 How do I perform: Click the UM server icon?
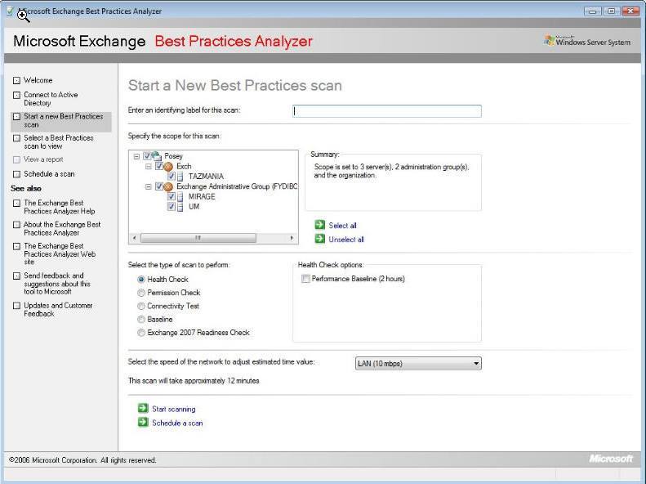coord(180,207)
